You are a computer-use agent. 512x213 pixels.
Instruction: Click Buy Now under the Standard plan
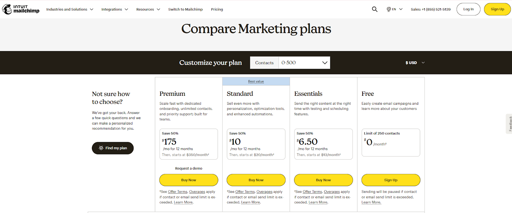point(256,180)
